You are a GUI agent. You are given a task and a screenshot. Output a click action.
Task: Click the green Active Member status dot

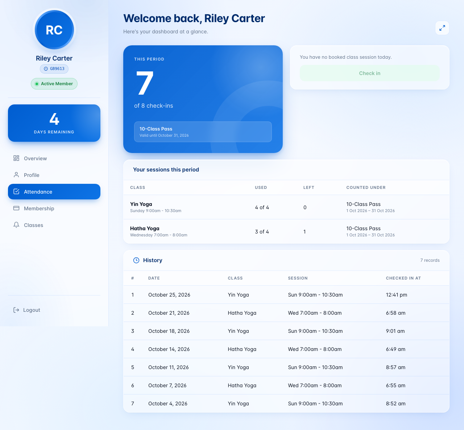37,84
